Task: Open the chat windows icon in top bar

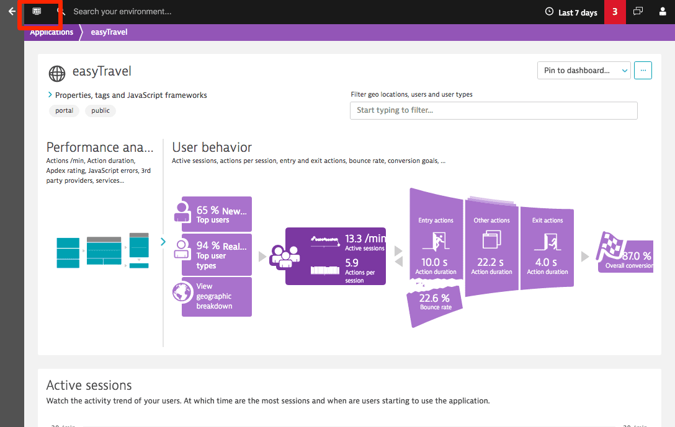Action: pos(638,11)
